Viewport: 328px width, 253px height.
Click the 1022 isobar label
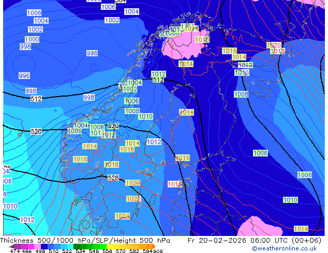tap(133, 199)
